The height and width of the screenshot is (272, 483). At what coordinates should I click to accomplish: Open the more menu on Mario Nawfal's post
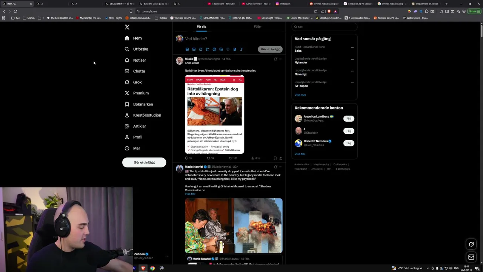click(280, 167)
